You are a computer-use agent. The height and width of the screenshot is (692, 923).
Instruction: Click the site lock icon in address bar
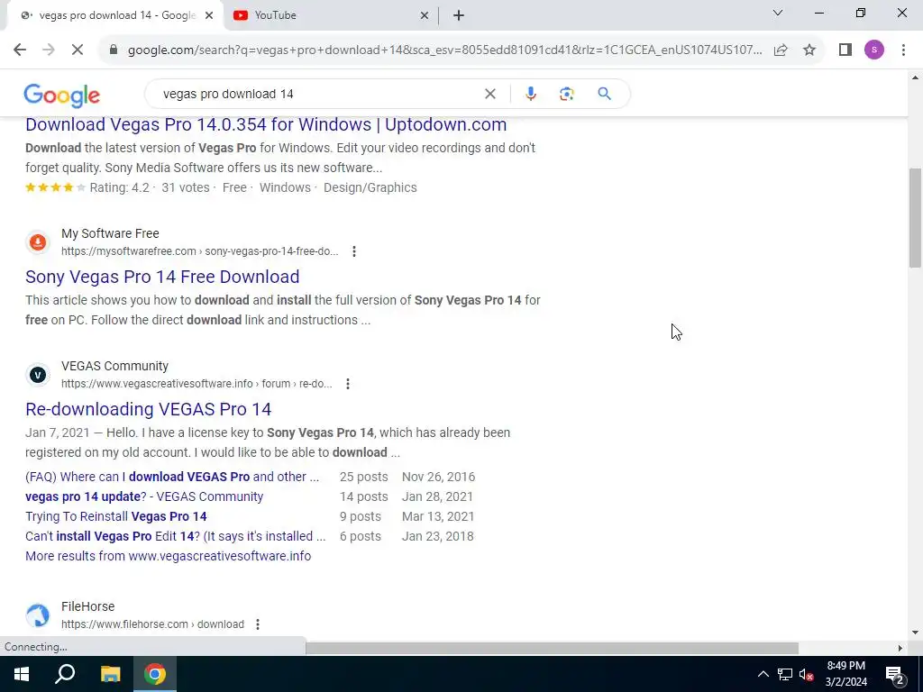pos(114,50)
